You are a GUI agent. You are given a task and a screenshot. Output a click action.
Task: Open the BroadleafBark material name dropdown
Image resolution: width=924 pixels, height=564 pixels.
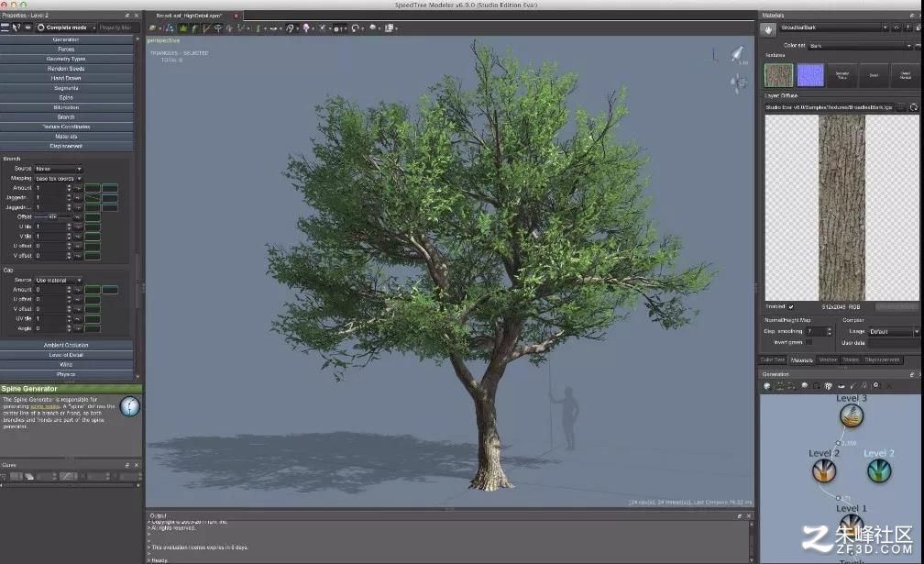[x=833, y=28]
